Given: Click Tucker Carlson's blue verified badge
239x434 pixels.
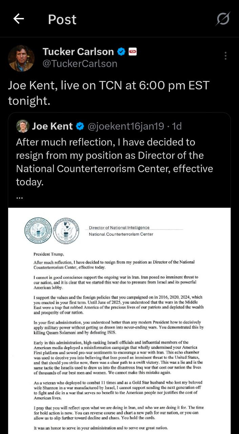Looking at the screenshot, I should 121,52.
